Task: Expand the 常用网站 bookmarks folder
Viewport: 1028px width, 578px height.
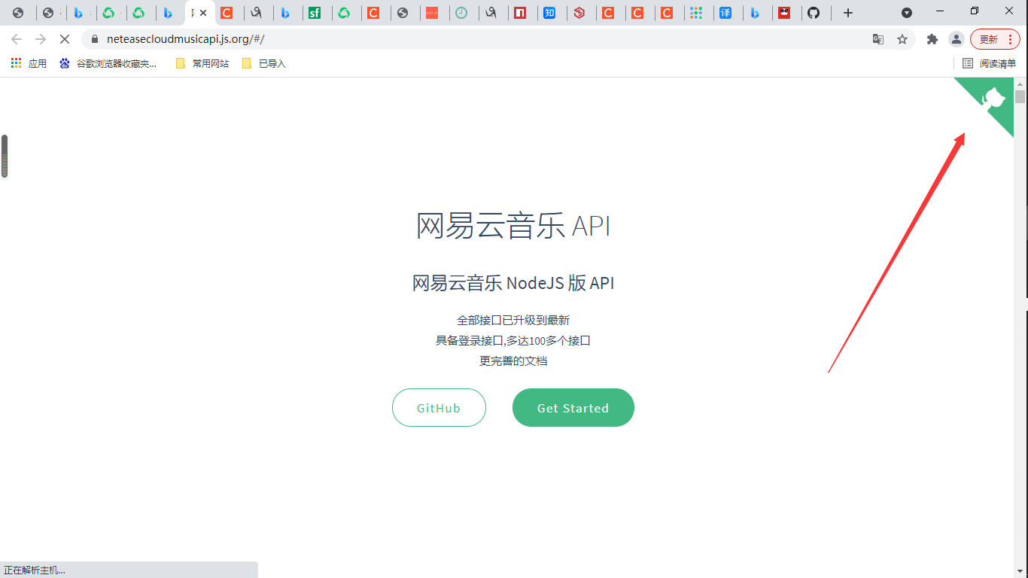Action: [x=202, y=63]
